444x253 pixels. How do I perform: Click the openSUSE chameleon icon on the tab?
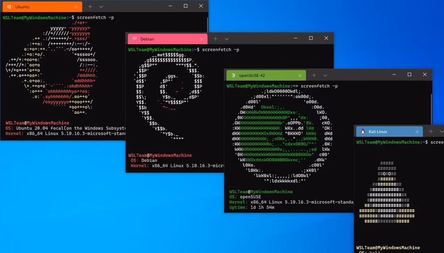click(x=233, y=75)
